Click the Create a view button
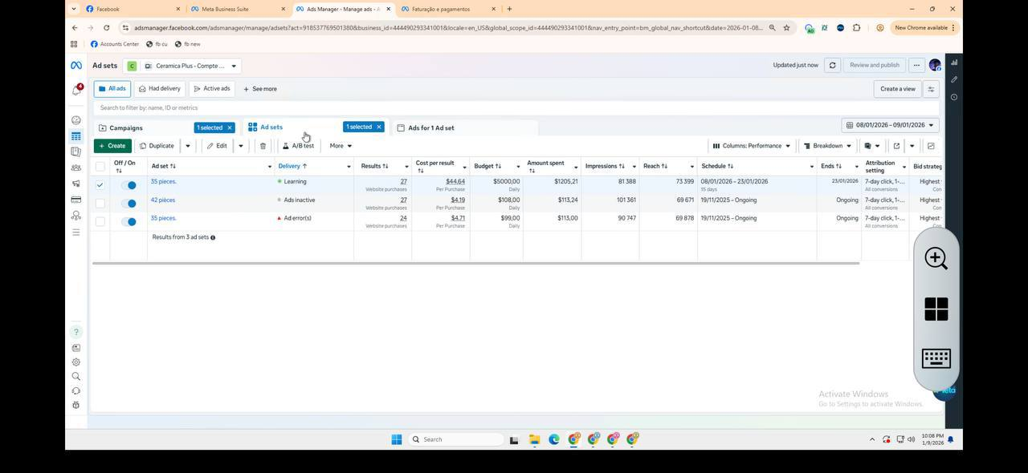Screen dimensions: 1028x473 (x=898, y=89)
